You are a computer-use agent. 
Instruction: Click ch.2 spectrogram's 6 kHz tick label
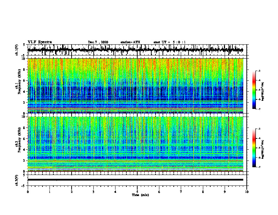[25, 138]
